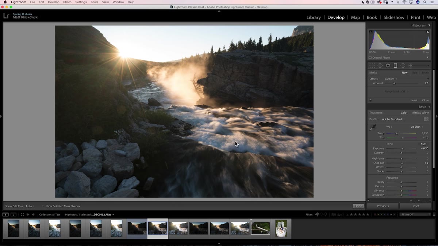Select the Red Eye Correction tool icon
The image size is (438, 246).
(x=388, y=66)
